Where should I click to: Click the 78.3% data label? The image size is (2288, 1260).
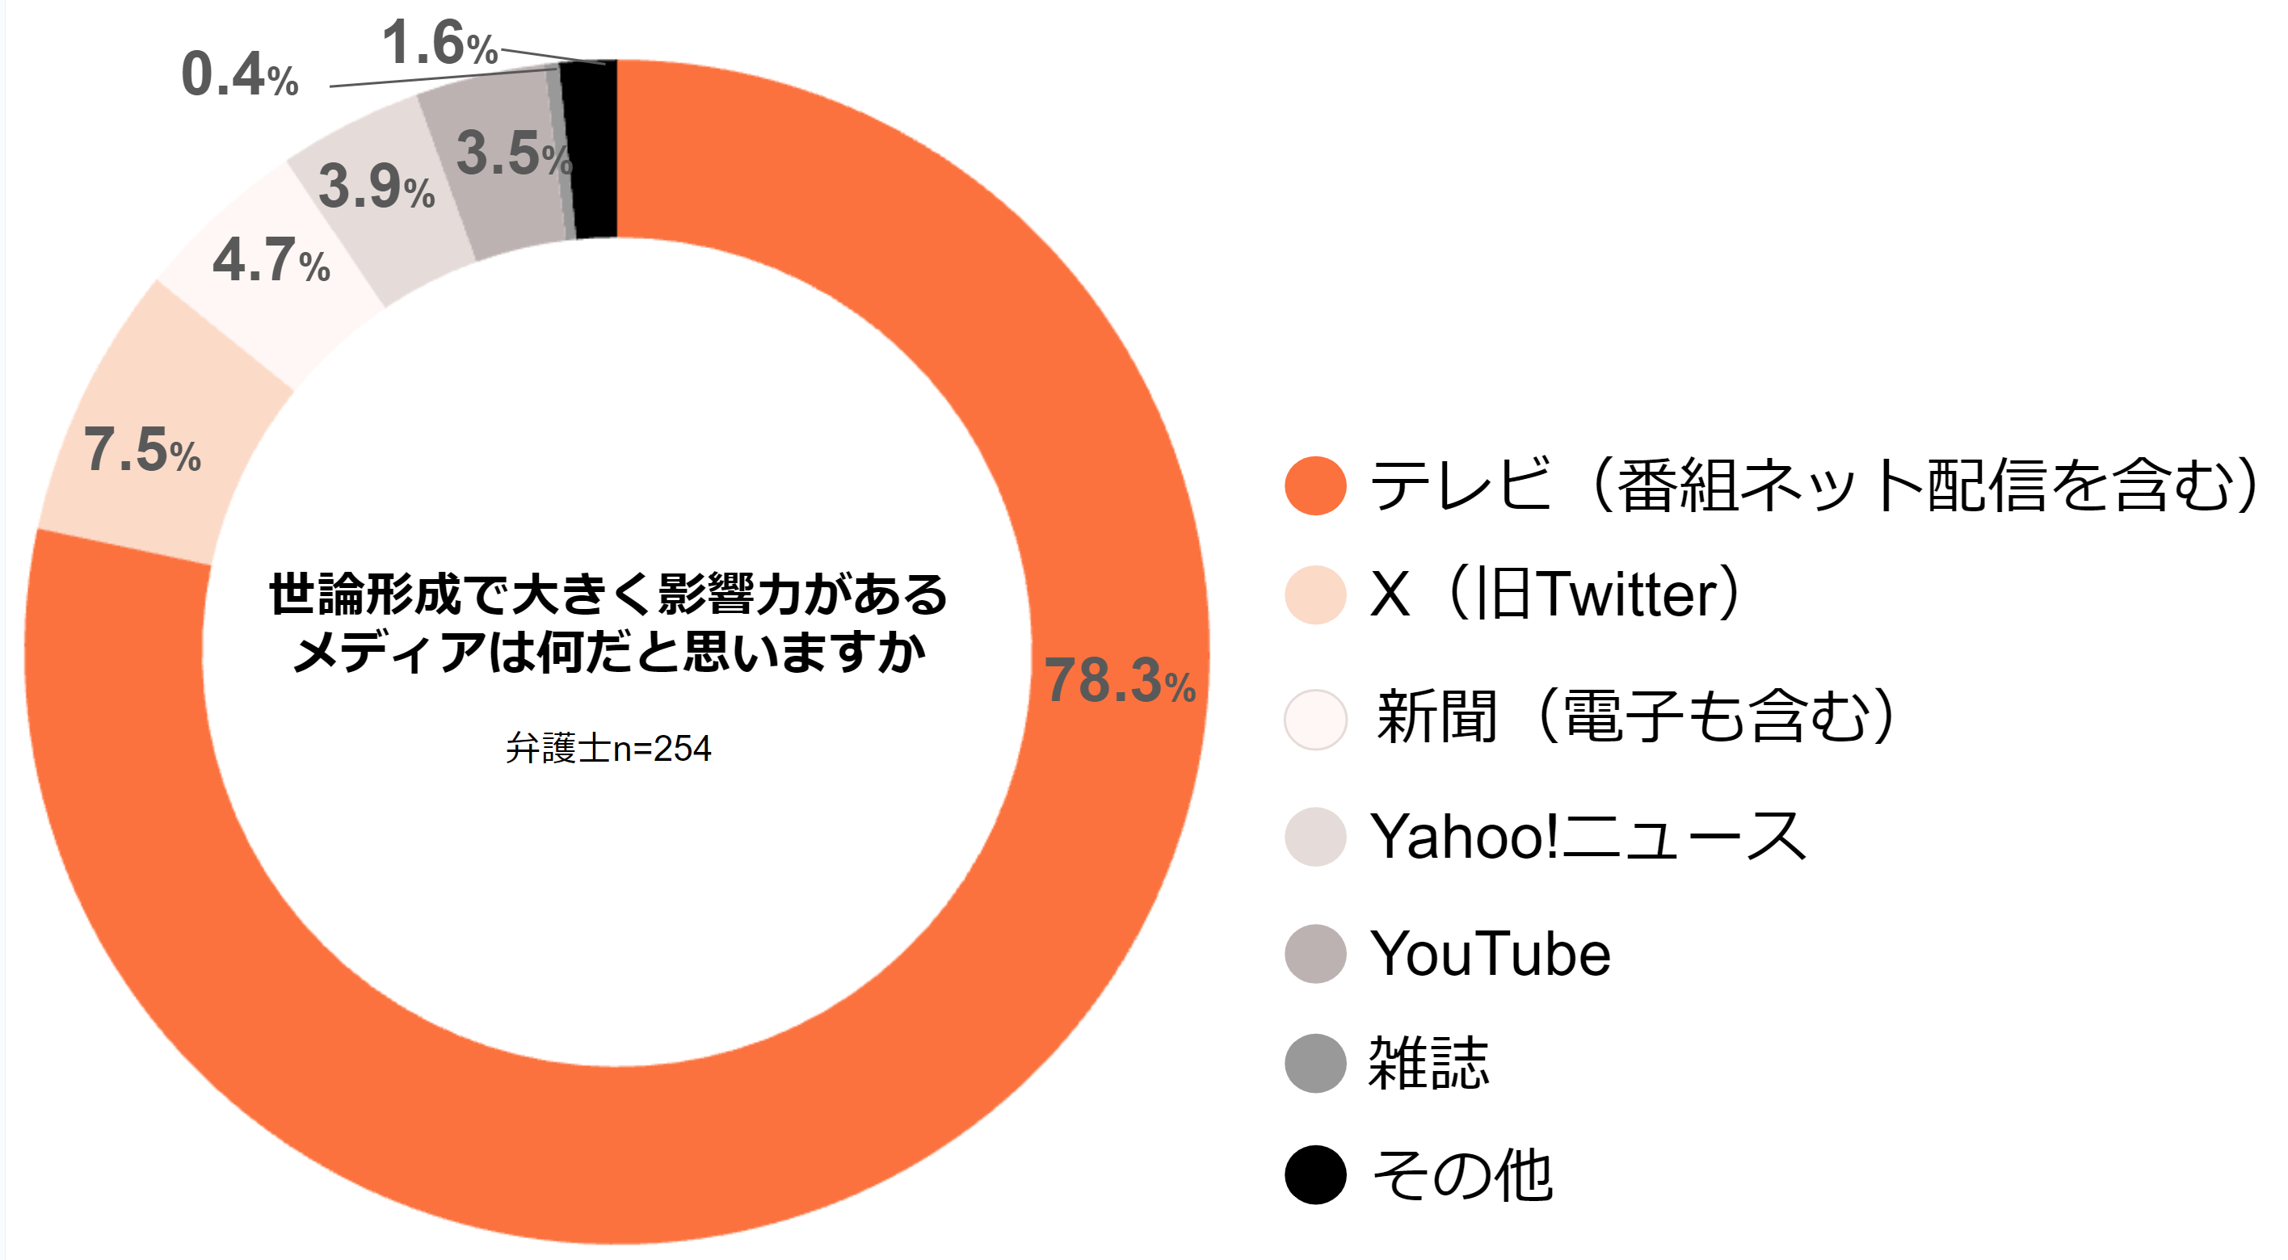(x=1120, y=681)
